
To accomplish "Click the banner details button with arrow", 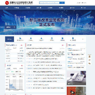I will tap(11, 27).
